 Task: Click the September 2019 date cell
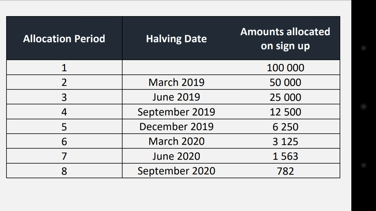[x=176, y=112]
